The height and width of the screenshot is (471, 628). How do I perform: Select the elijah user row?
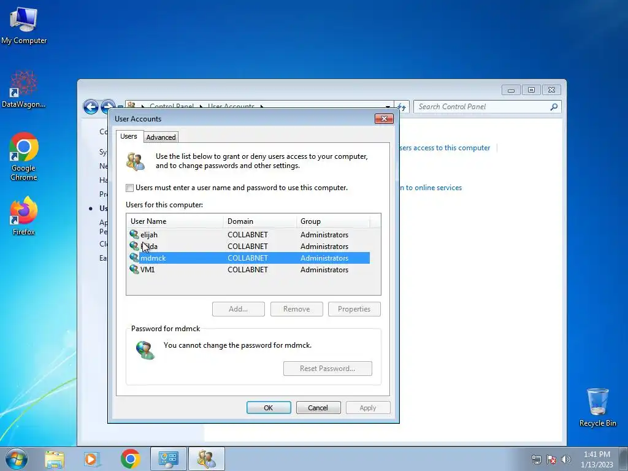tap(249, 235)
